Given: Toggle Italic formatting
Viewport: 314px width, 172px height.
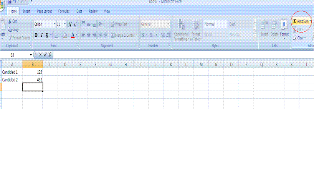Looking at the screenshot, I should tap(42, 36).
